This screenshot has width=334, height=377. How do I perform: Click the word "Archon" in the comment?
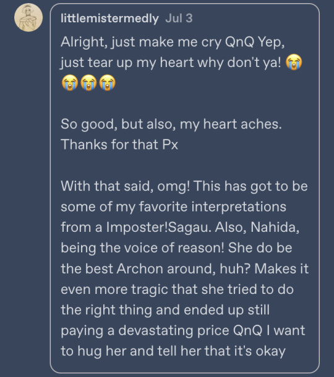[140, 269]
